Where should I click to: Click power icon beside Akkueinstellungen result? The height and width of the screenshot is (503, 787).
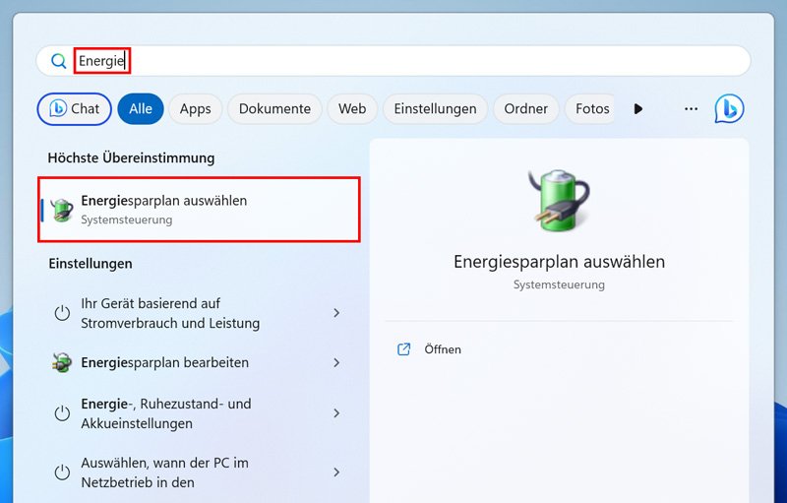[x=62, y=413]
